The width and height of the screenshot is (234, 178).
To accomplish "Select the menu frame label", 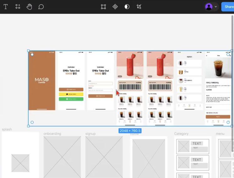I will tap(220, 134).
